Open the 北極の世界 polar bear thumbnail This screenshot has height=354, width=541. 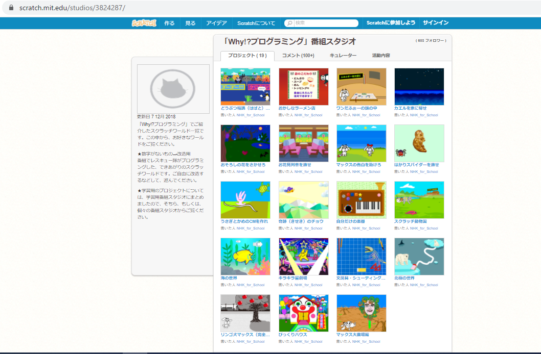(x=419, y=257)
